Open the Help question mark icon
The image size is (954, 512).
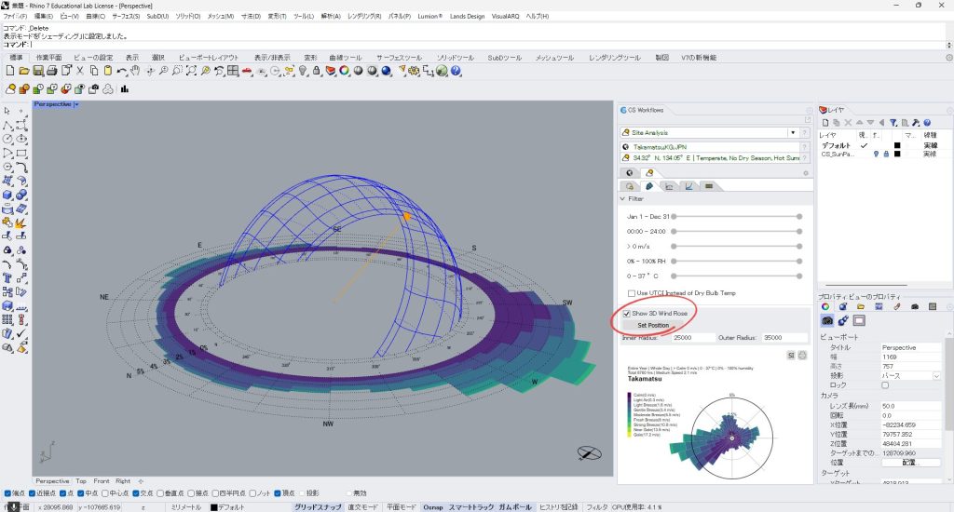coord(457,71)
